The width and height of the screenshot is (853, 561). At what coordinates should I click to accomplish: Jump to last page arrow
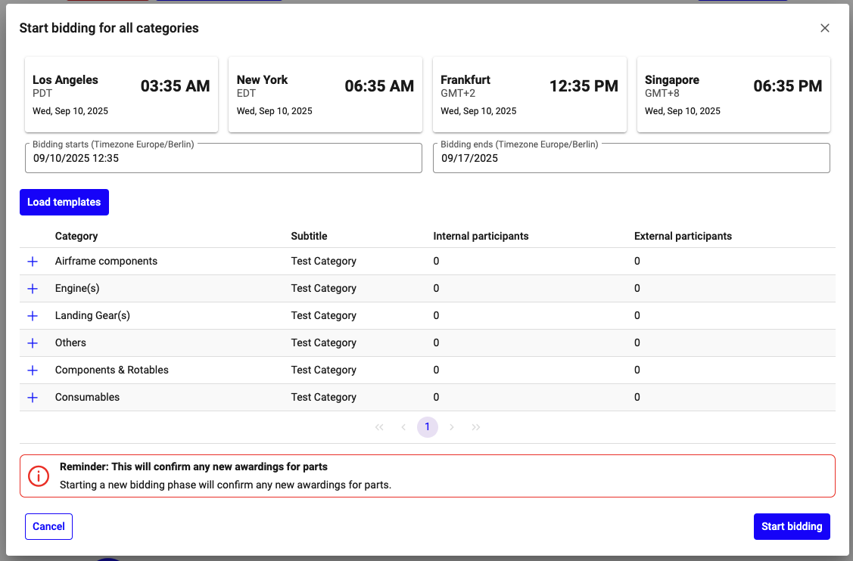tap(476, 427)
